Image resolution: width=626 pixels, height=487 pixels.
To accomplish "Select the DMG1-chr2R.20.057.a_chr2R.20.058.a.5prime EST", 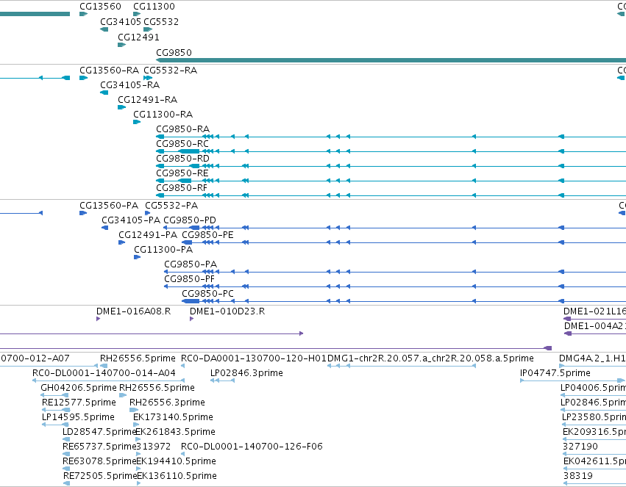I will click(430, 358).
